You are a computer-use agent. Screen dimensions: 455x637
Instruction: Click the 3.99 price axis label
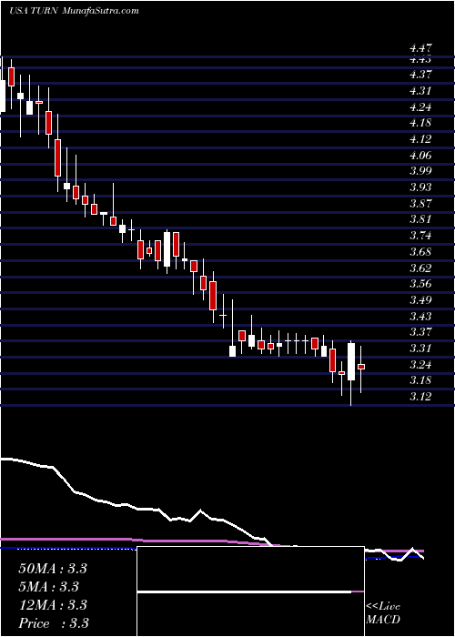(420, 171)
